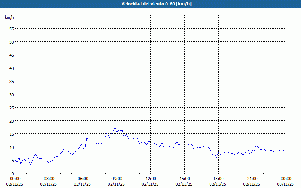
Task: Click the 12:00 time label on the x-axis
Action: pos(151,179)
